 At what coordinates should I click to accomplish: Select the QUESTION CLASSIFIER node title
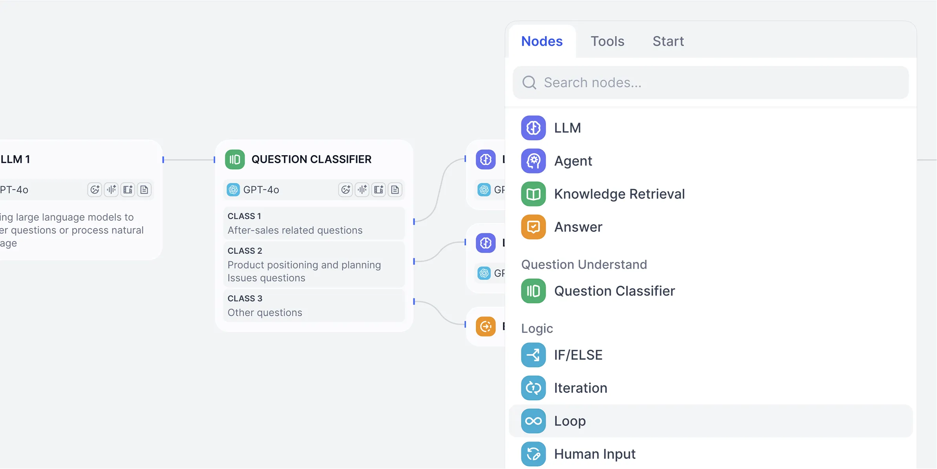point(311,159)
